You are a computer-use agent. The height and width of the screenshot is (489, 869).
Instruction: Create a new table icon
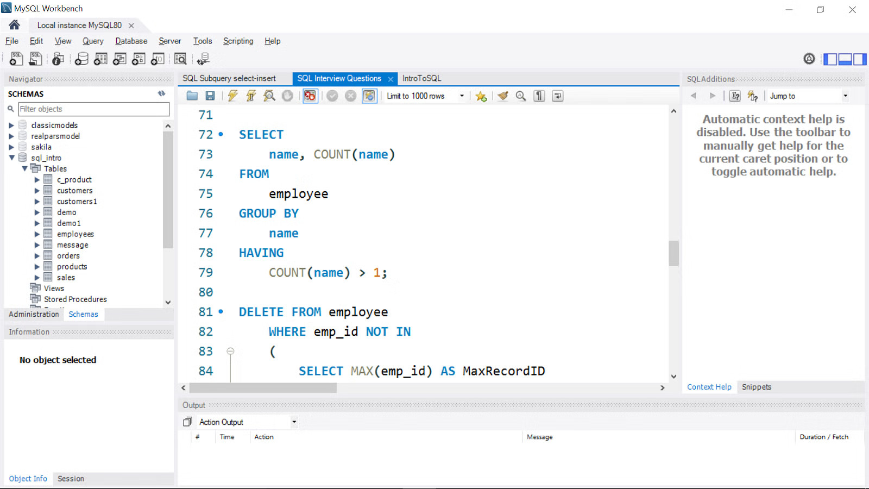coord(100,59)
